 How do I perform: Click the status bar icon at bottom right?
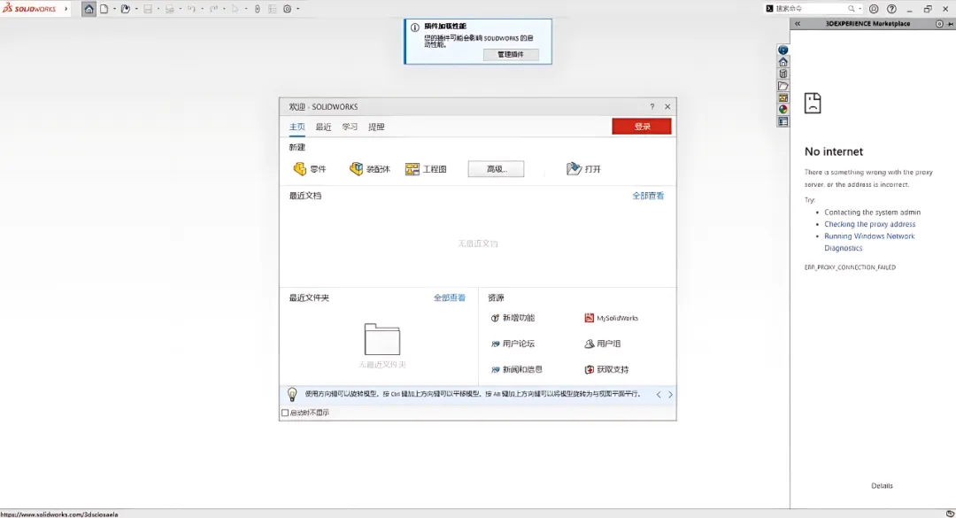coord(950,514)
